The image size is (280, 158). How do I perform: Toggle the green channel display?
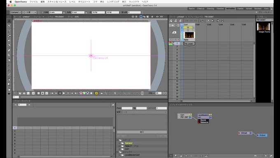pos(84,93)
